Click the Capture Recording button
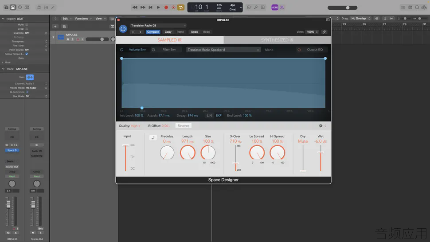This screenshot has height=242, width=430. pyautogui.click(x=173, y=8)
